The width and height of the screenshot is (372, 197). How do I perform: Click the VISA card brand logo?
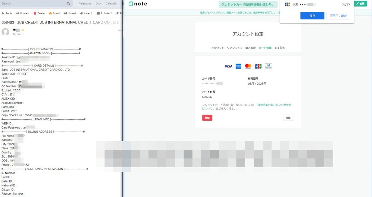(228, 66)
